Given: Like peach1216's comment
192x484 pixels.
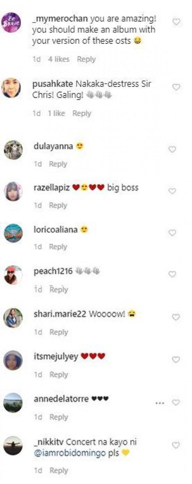Looking at the screenshot, I should point(172,275).
